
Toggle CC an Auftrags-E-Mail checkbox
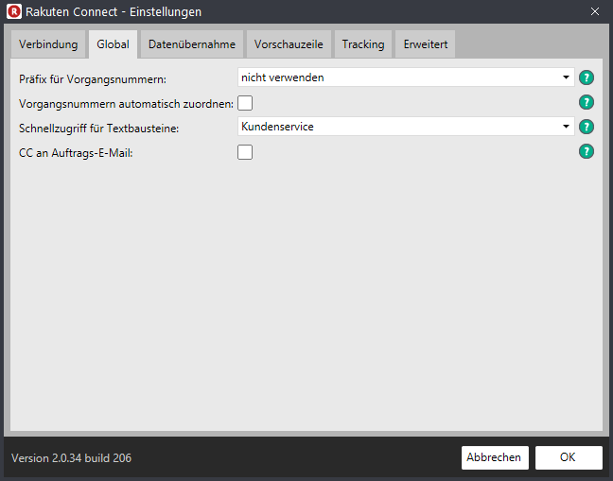click(245, 152)
